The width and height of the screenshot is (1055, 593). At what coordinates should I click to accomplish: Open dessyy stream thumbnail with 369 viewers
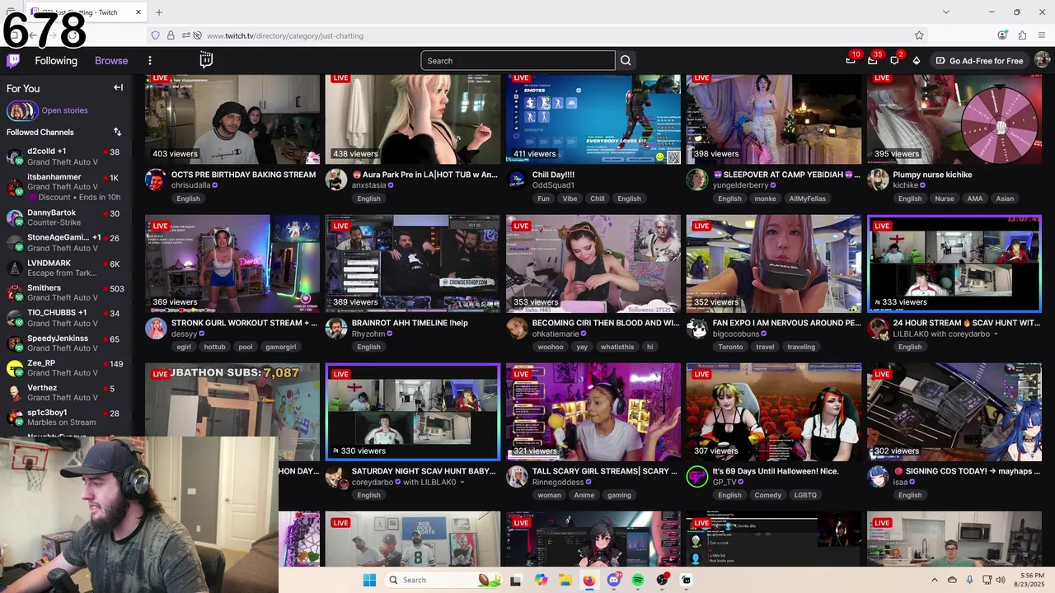[x=232, y=264]
